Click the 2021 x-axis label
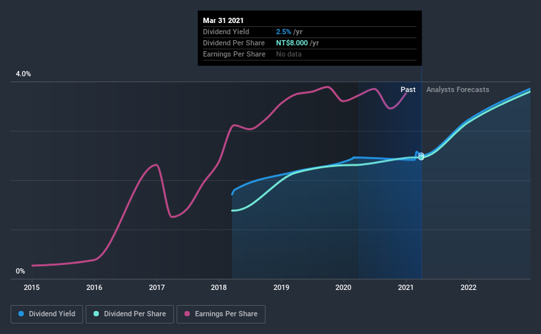 point(406,287)
